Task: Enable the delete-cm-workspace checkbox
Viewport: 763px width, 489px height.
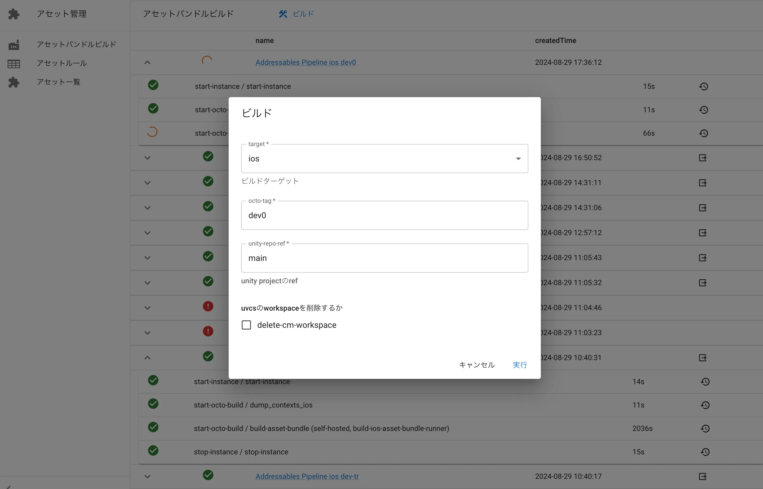Action: [246, 325]
